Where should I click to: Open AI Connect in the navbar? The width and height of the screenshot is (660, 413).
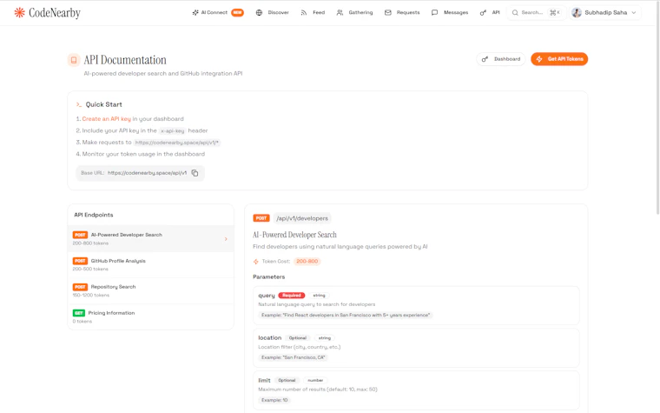[218, 13]
